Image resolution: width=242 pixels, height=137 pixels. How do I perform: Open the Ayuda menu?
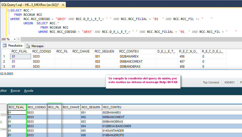tap(29, 91)
